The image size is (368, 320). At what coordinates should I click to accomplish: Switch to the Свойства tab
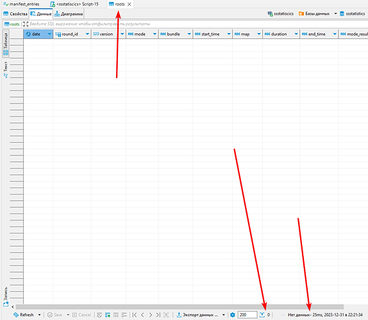15,14
